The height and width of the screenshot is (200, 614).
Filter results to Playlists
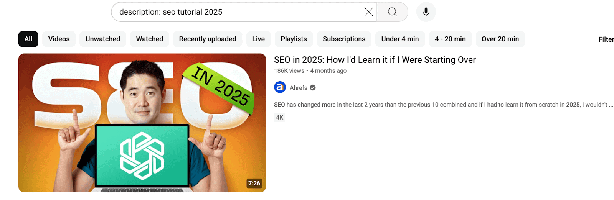(x=294, y=39)
